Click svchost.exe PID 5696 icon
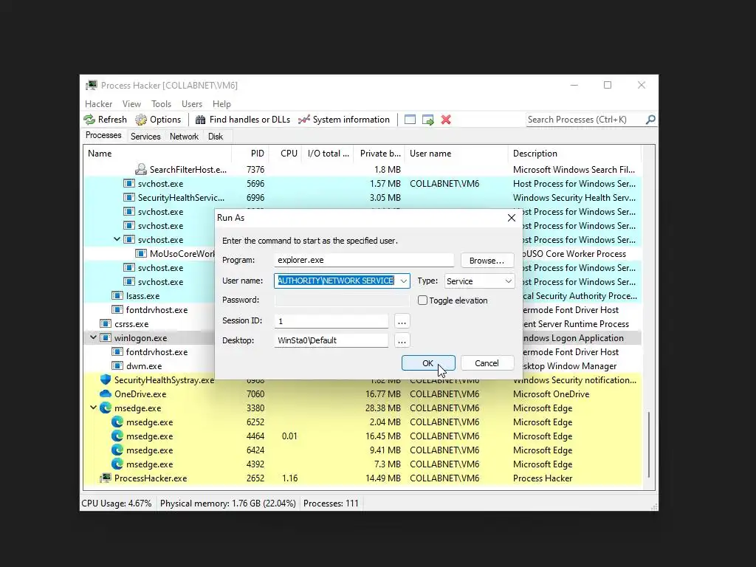Screen dimensions: 756x567 (x=128, y=183)
